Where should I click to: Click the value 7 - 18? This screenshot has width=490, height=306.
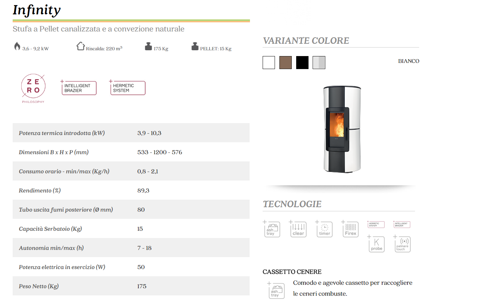pos(145,248)
